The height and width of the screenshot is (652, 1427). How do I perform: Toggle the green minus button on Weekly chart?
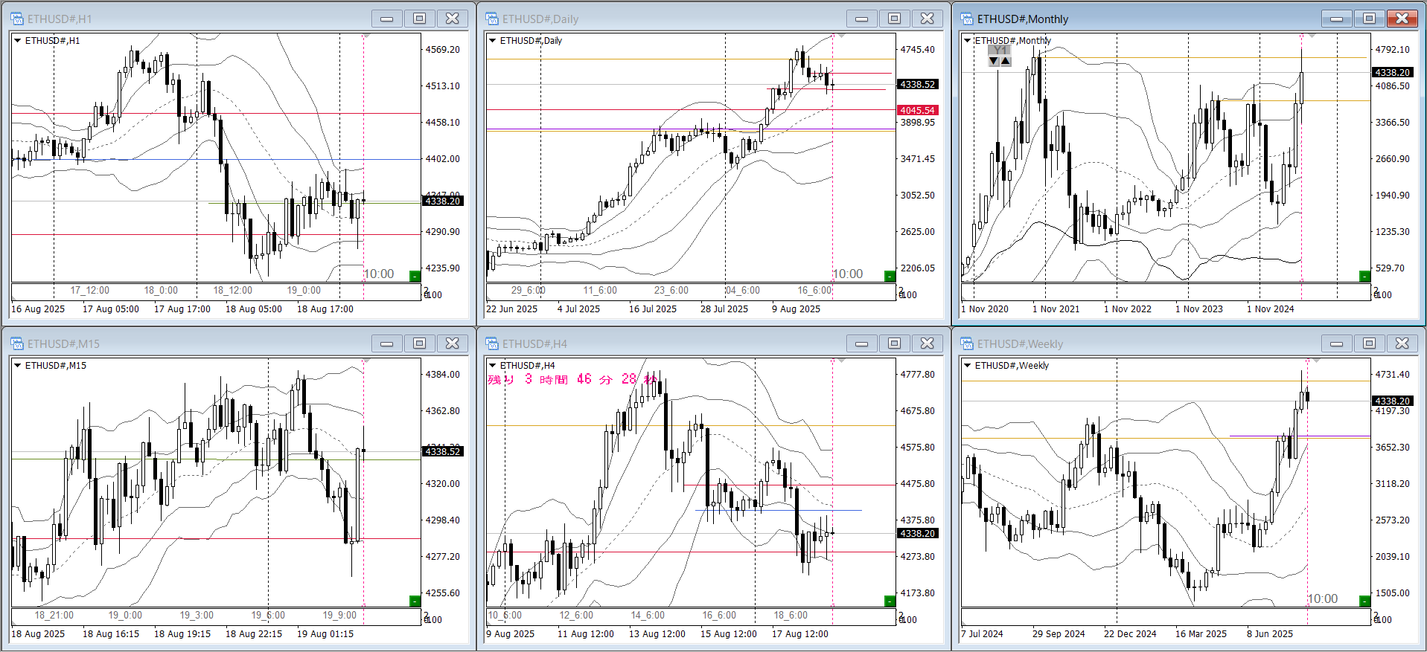1364,601
